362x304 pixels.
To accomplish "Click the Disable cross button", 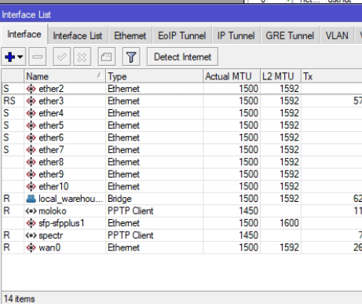I will pyautogui.click(x=82, y=57).
